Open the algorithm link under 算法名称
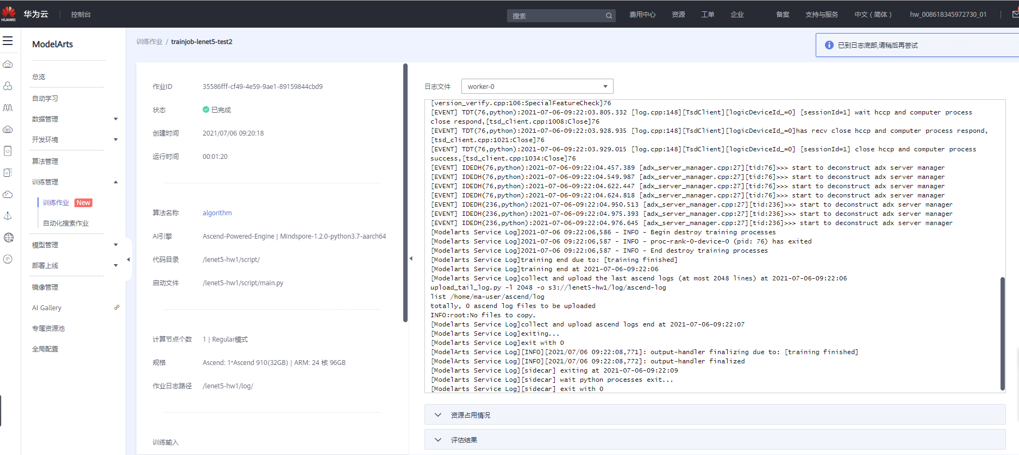The height and width of the screenshot is (455, 1019). click(x=217, y=213)
